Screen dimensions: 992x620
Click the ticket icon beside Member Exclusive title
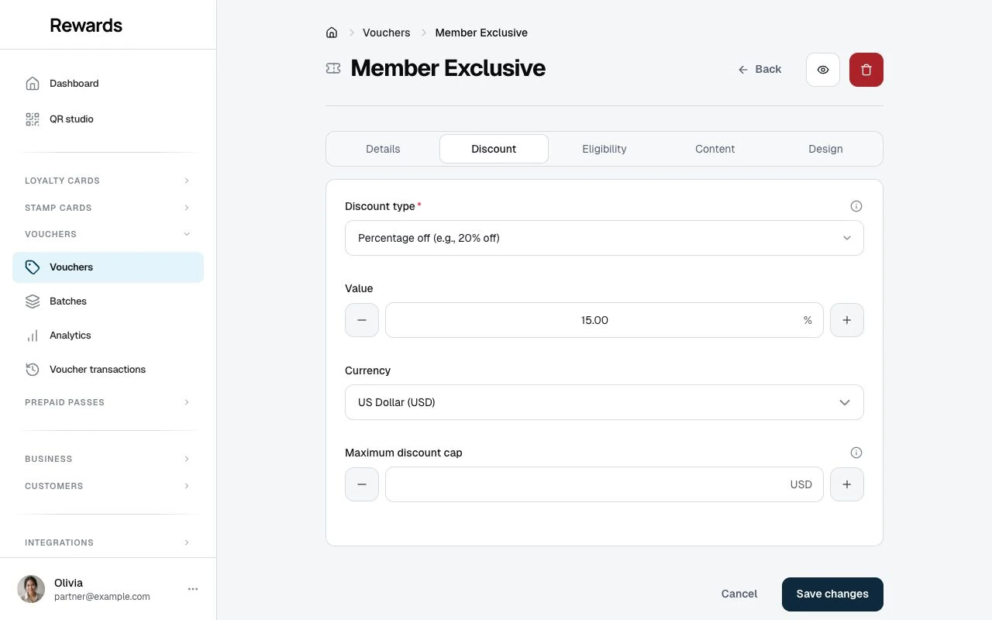[x=333, y=69]
